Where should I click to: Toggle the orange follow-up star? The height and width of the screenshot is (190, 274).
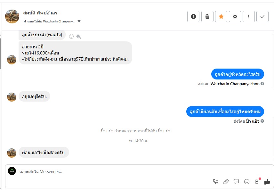221,16
